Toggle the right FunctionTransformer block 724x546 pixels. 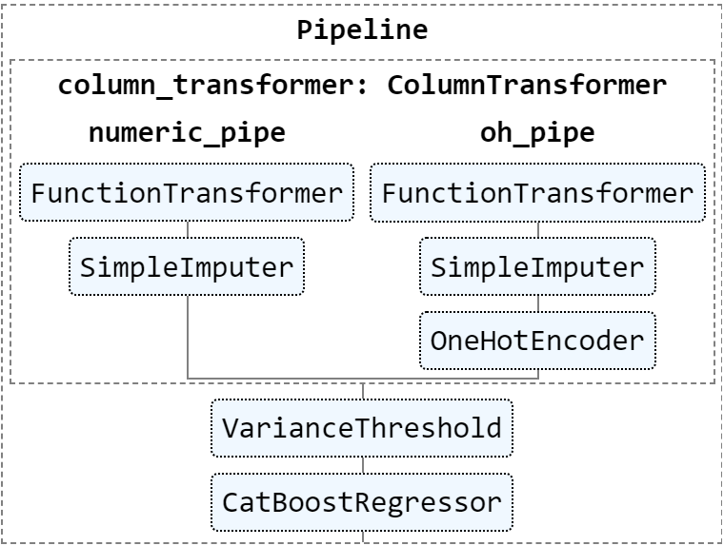pos(537,192)
